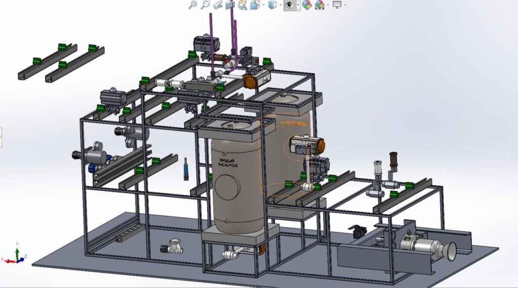Open Edit Appearance color sphere
This screenshot has width=518, height=288.
307,5
